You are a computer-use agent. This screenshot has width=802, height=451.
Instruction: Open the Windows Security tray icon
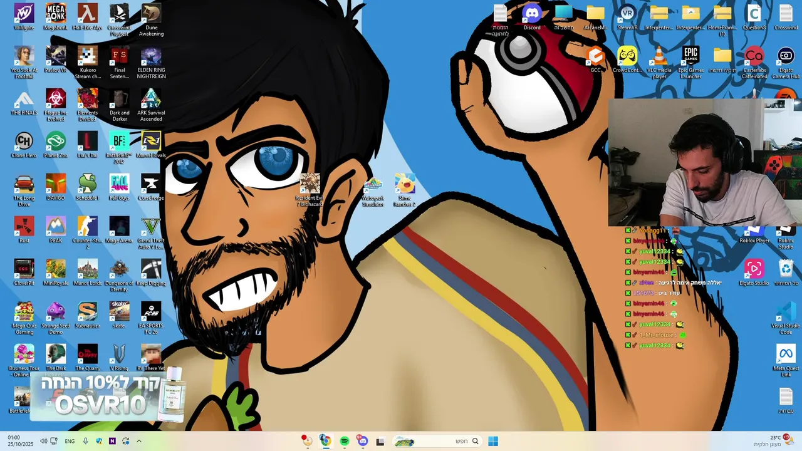pyautogui.click(x=99, y=441)
